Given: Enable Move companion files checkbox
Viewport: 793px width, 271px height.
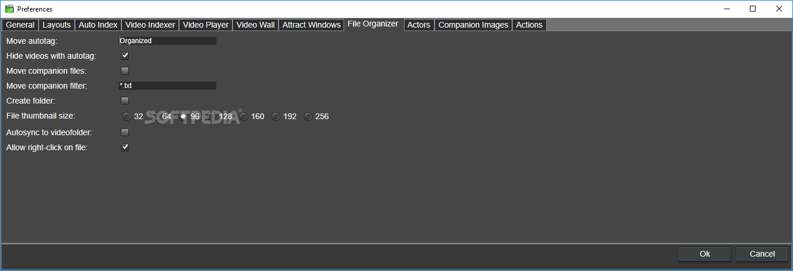Looking at the screenshot, I should tap(125, 71).
